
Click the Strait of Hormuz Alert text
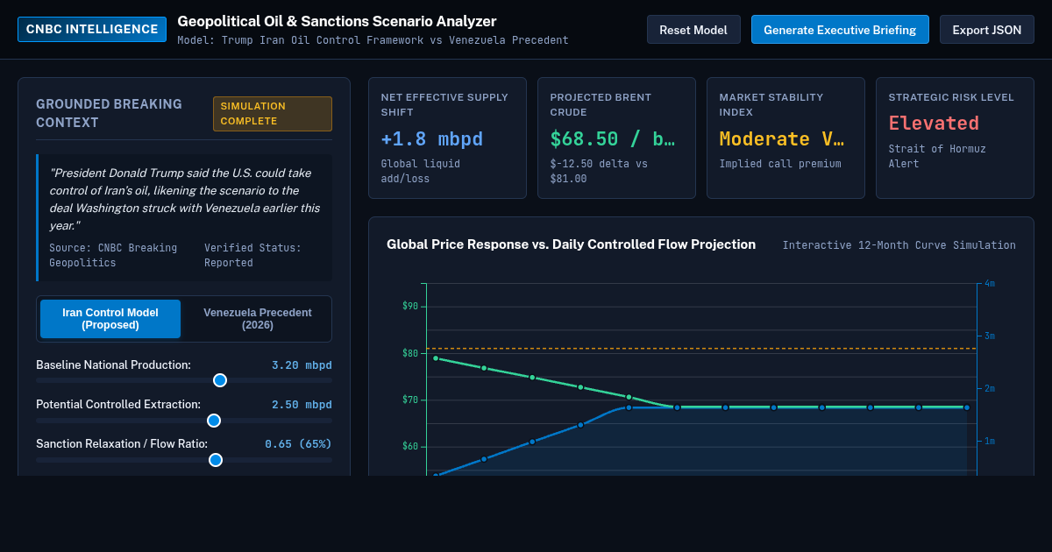pos(937,156)
